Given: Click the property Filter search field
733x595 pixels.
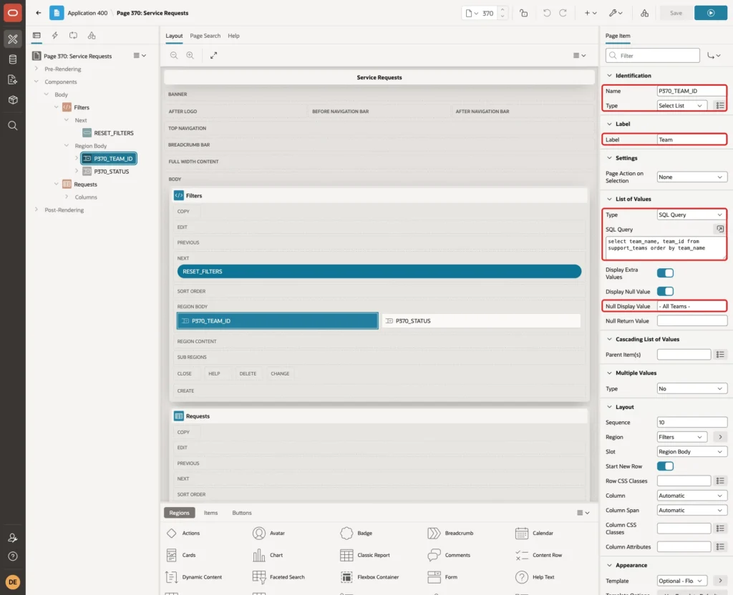Looking at the screenshot, I should tap(652, 56).
